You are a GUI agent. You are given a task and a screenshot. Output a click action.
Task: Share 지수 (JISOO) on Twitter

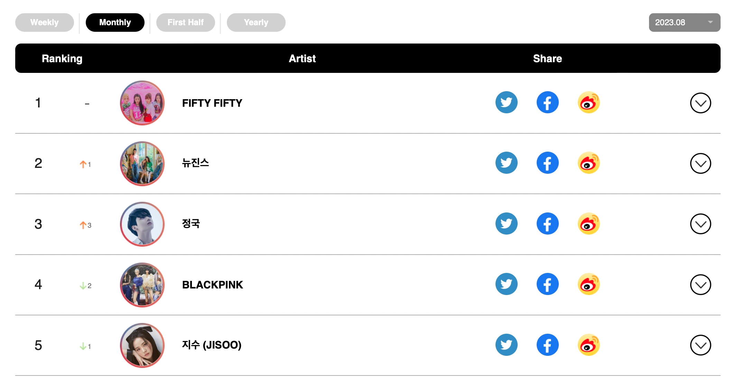pos(506,345)
